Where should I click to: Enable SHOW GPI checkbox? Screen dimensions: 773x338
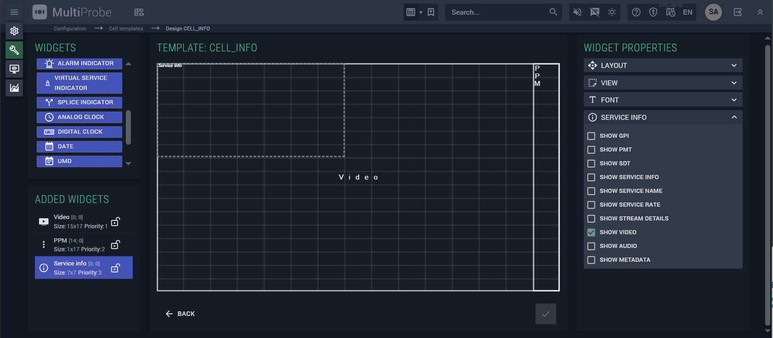[x=591, y=136]
